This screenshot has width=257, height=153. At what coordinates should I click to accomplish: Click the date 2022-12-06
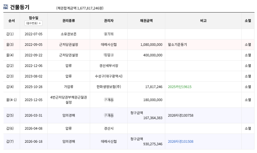(x=33, y=66)
